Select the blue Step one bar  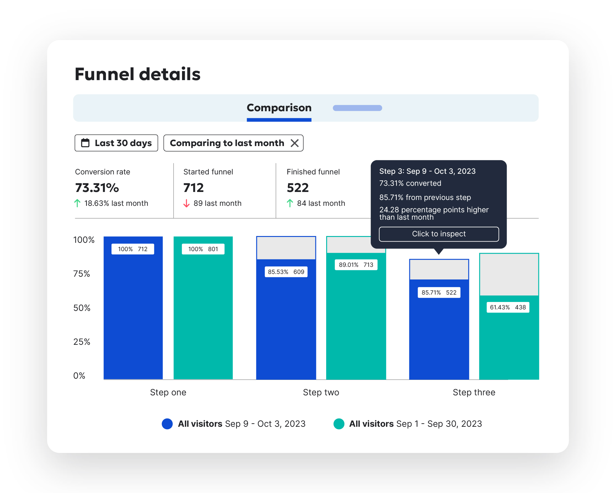click(x=133, y=308)
